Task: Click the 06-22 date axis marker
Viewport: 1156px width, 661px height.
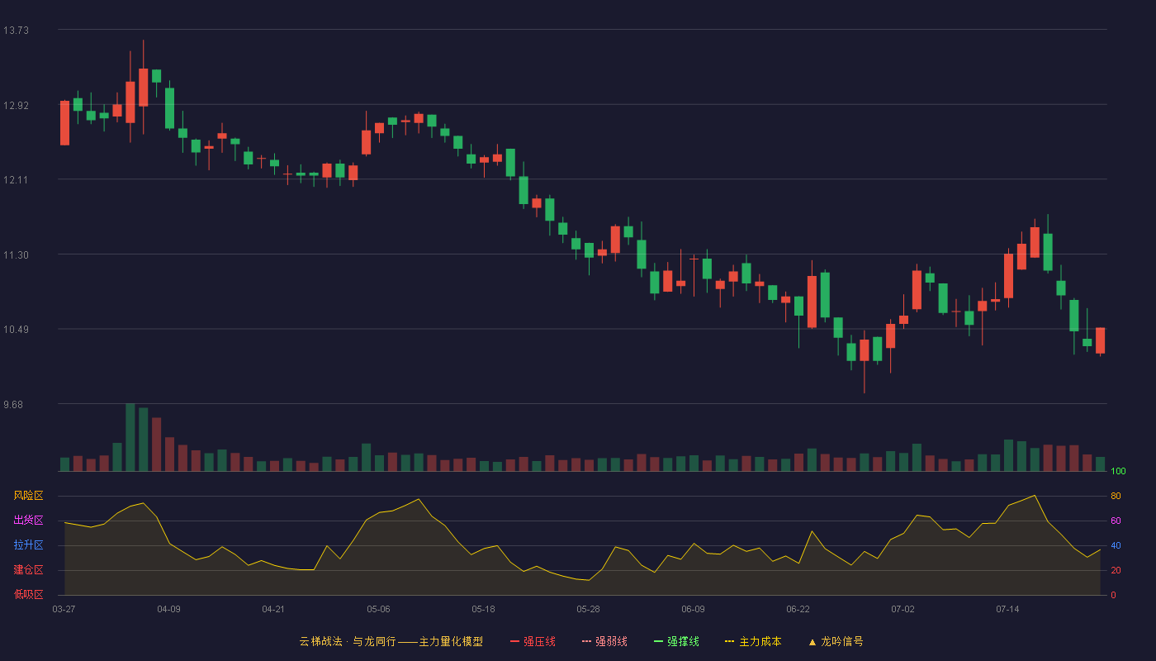Action: point(798,609)
